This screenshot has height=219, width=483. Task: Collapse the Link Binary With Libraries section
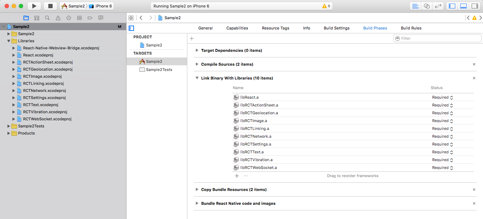point(197,78)
